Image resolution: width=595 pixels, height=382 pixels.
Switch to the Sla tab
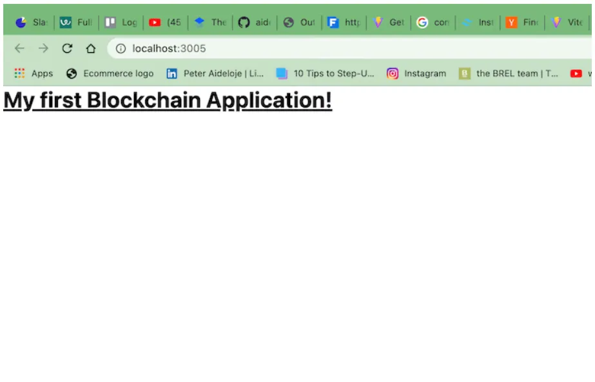pos(32,23)
